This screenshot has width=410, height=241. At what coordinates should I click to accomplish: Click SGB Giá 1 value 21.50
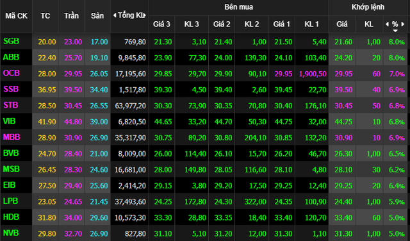283,42
